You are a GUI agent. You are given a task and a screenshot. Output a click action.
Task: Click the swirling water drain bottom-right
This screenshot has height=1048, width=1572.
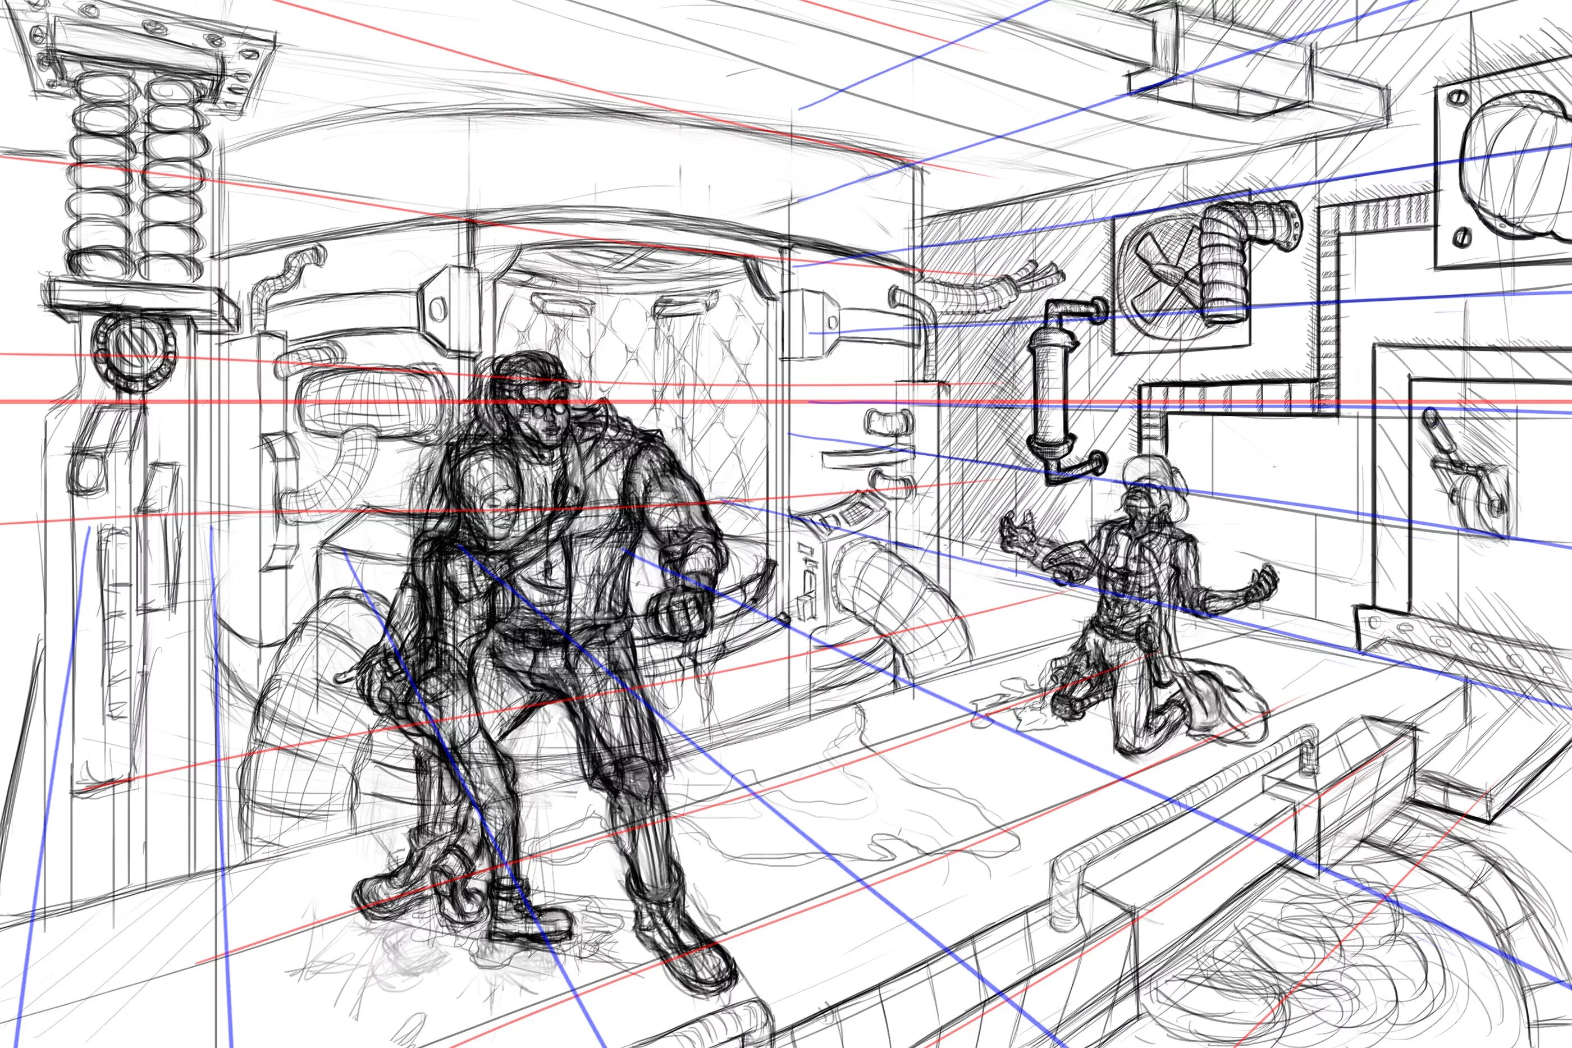1323,956
